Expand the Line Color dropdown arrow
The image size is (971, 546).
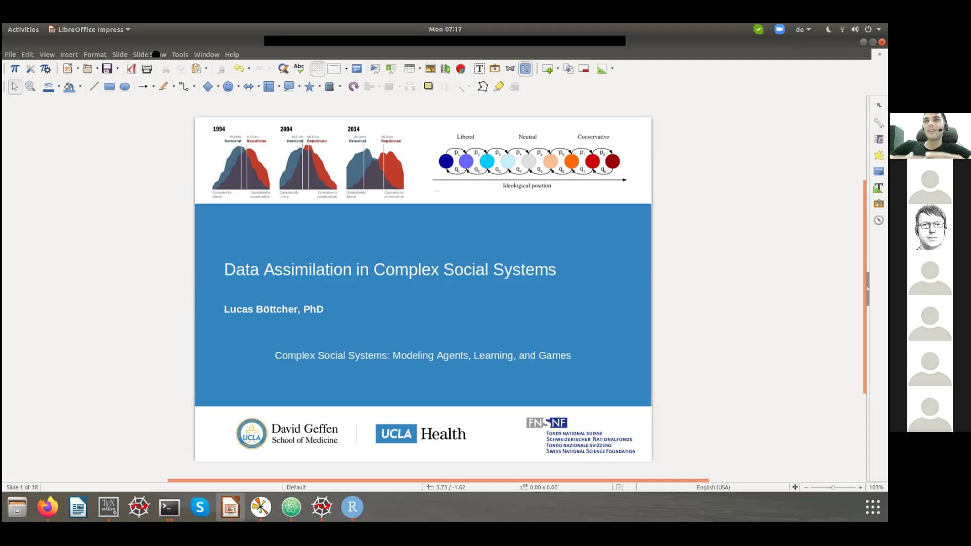[59, 87]
